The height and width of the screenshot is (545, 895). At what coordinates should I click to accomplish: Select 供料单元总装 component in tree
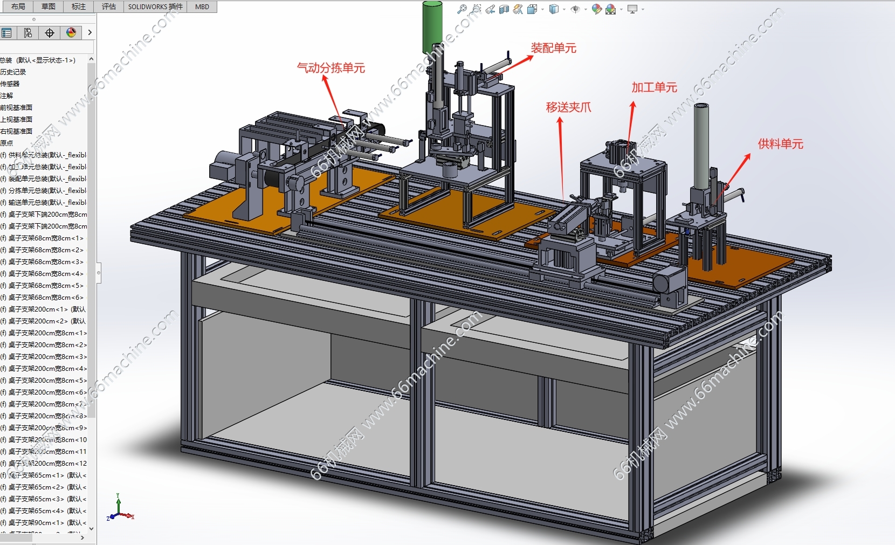[43, 155]
